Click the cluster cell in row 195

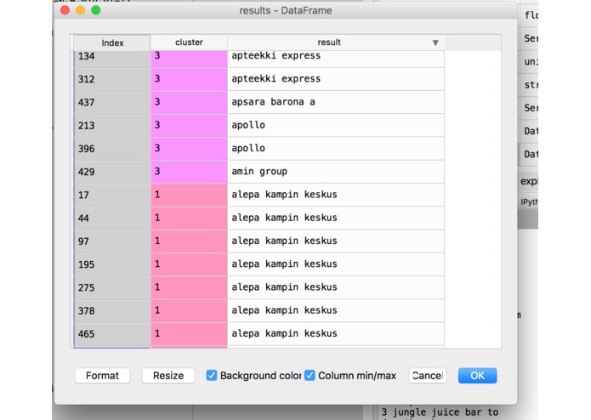tap(189, 264)
